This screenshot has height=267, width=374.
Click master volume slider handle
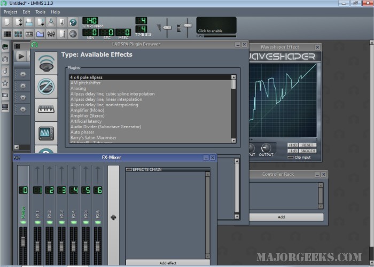(x=167, y=27)
